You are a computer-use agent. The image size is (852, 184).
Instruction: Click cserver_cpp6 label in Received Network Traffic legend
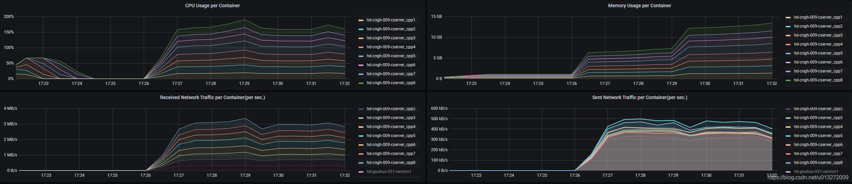pos(391,145)
